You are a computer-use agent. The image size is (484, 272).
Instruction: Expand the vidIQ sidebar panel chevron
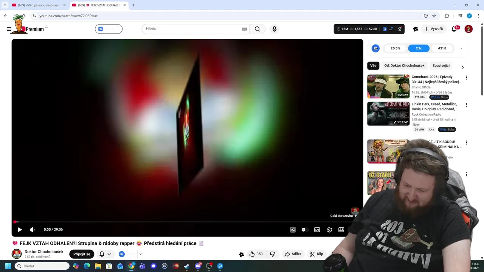tap(461, 48)
